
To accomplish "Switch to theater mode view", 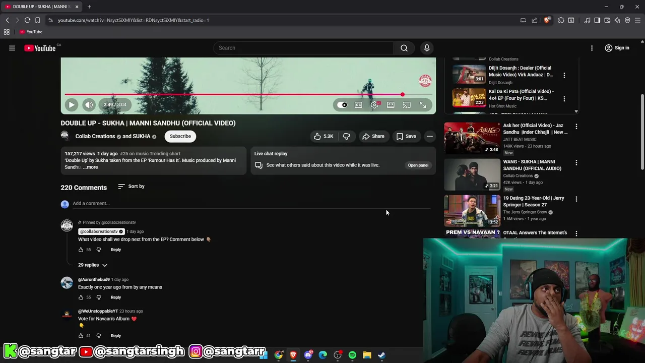I will coord(391,105).
